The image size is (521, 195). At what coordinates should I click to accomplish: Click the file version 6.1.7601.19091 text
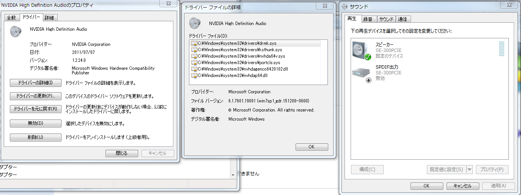click(x=269, y=101)
